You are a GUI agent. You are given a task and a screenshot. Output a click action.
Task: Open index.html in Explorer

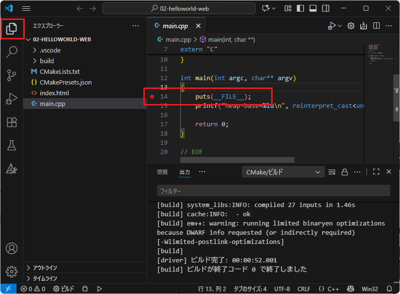pos(85,93)
